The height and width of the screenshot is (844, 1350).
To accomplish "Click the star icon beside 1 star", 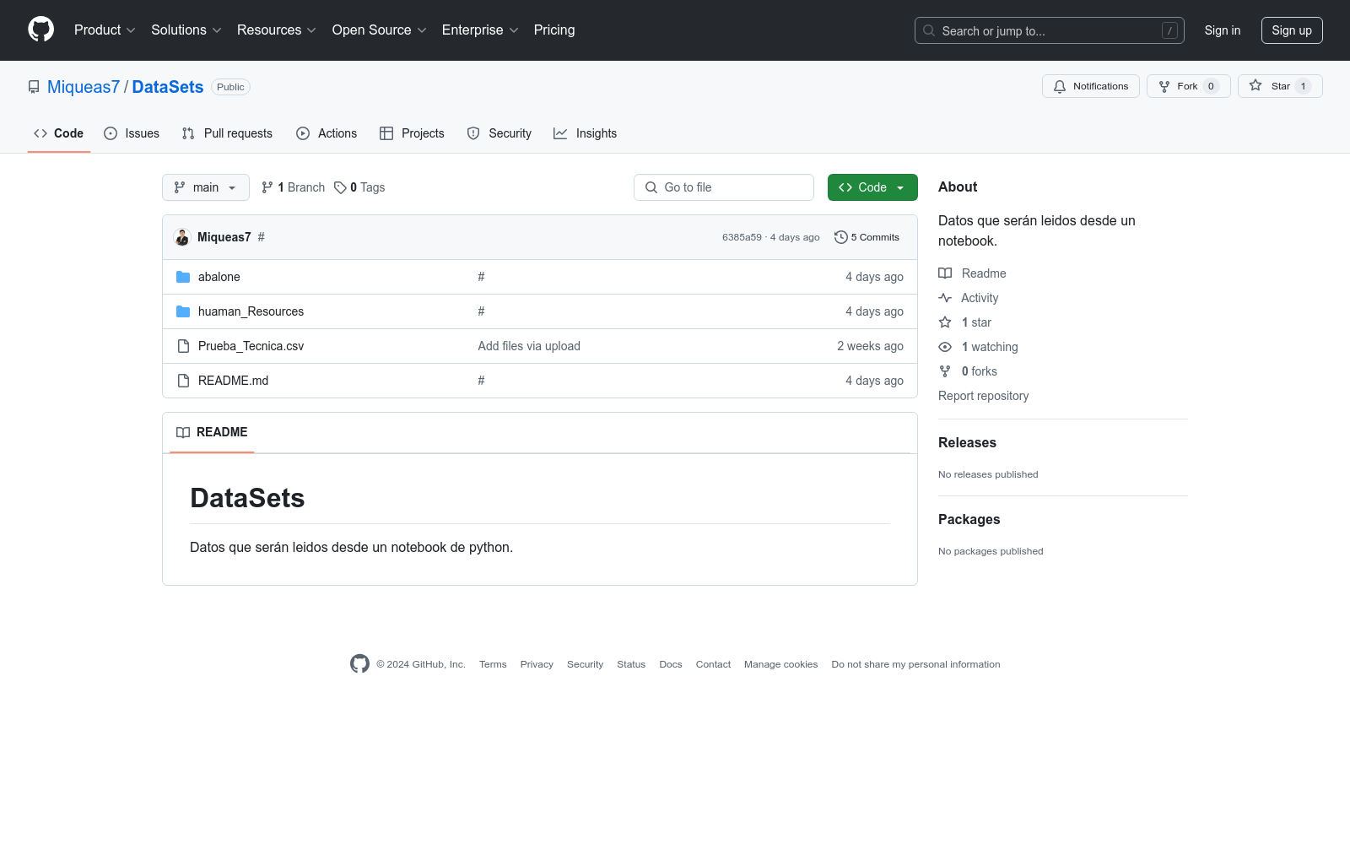I will (945, 322).
